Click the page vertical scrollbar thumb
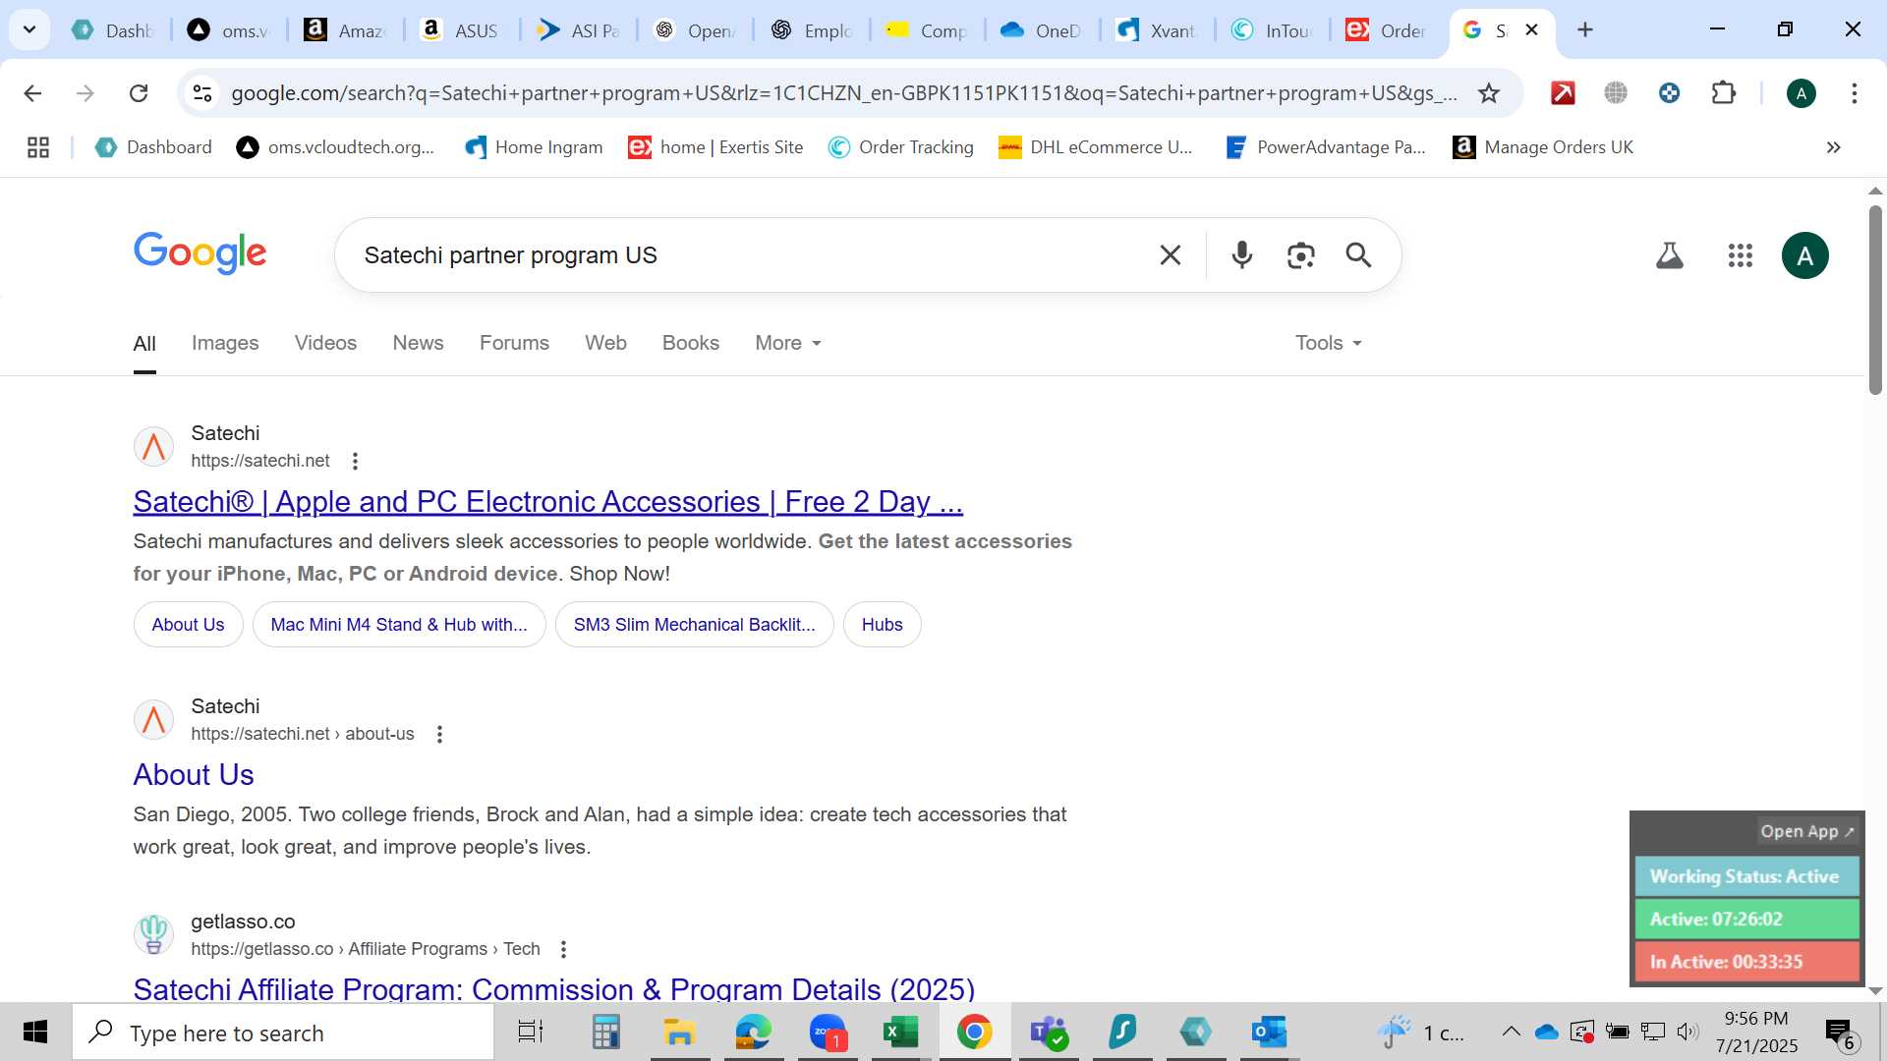1887x1061 pixels. tap(1875, 300)
